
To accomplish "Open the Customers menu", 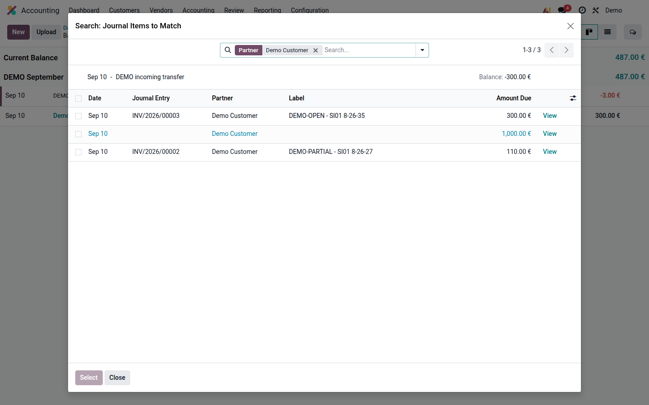I will click(x=124, y=10).
